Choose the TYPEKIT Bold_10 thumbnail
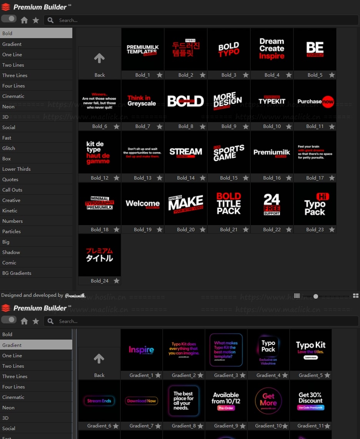This screenshot has width=360, height=439. 272,101
